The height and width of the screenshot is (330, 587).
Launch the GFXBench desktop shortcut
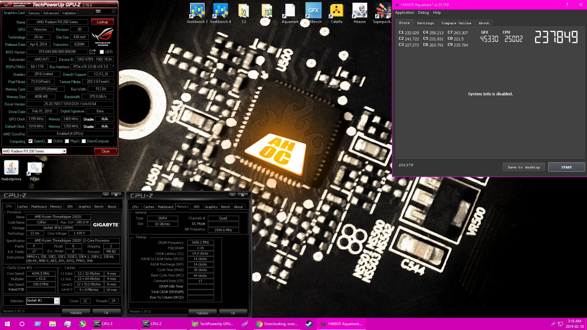coord(313,13)
